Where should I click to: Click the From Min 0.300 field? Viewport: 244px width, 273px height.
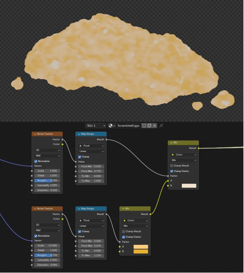tap(91, 241)
